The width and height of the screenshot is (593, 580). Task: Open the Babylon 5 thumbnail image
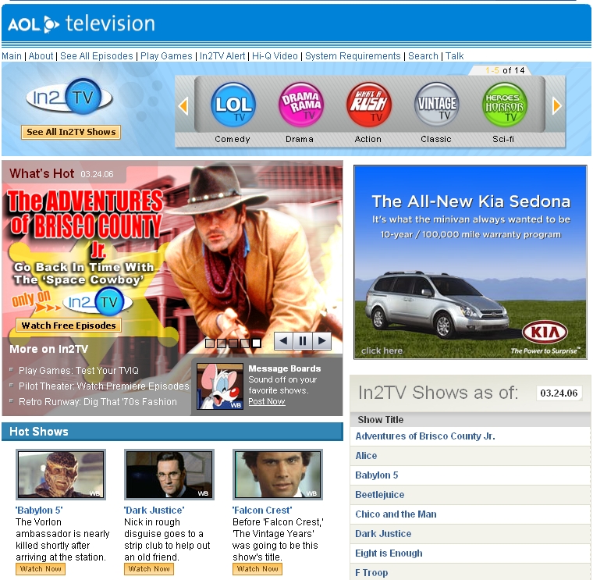61,475
